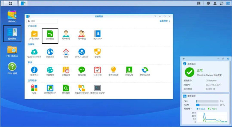Viewport: 232px width, 127px height.
Task: Open DHCP Server settings
Action: tap(82, 53)
